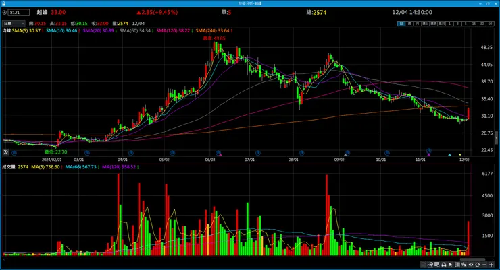This screenshot has width=500, height=270.
Task: Click the crosshair cursor tool icon
Action: pyautogui.click(x=464, y=265)
